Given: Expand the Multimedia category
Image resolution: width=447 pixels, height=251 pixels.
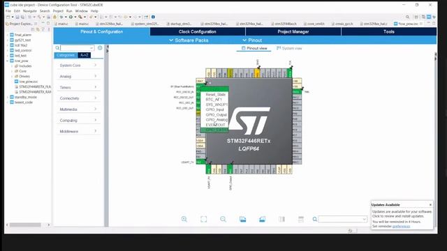Looking at the screenshot, I should coord(78,109).
